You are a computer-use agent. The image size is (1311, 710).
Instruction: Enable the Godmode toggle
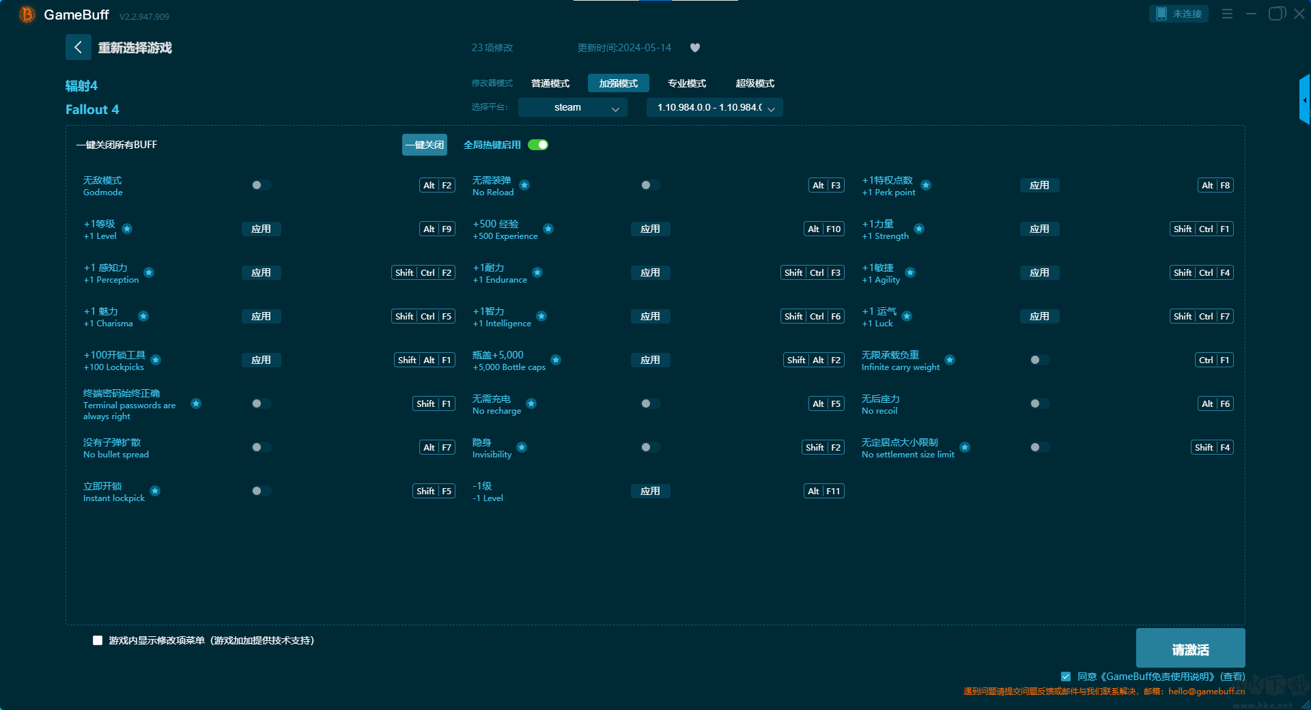[261, 185]
